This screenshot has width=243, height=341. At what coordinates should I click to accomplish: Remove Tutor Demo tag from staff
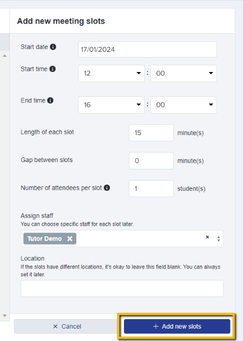point(70,239)
